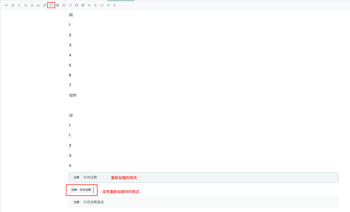Insert a code block with the braces icon
Screen dimensions: 350x212
point(102,5)
